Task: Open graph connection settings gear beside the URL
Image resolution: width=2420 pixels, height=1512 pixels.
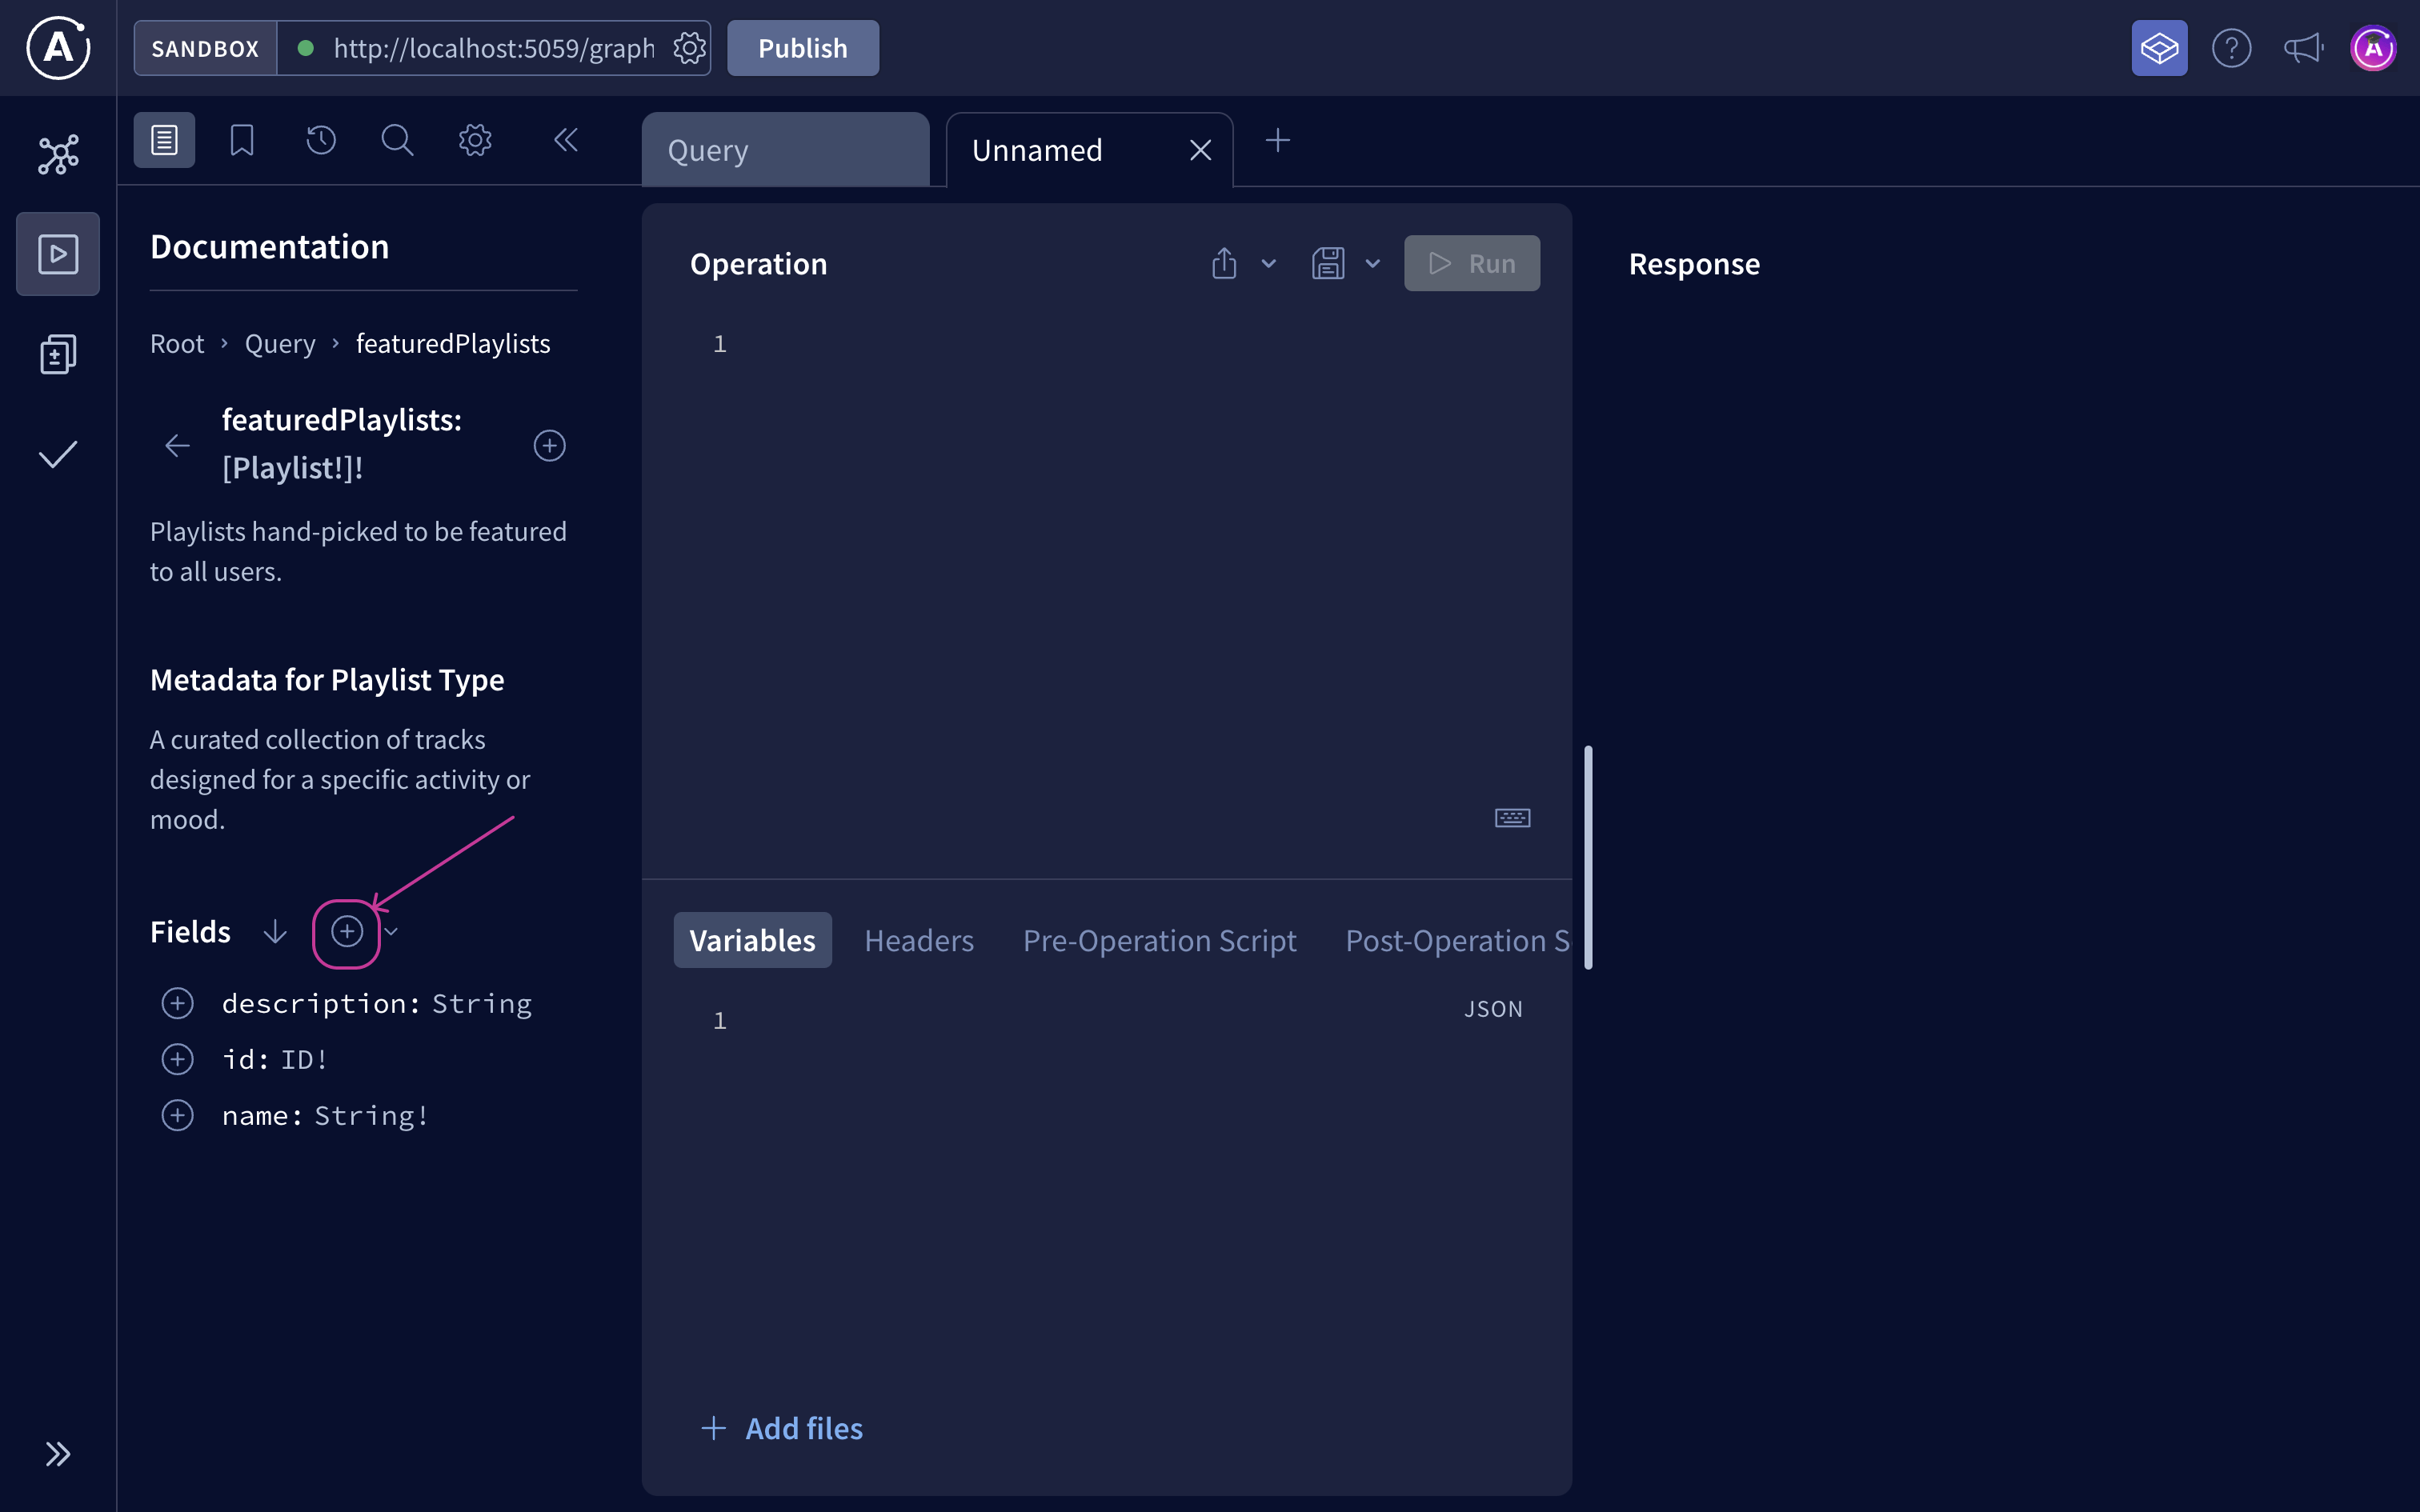Action: point(689,47)
